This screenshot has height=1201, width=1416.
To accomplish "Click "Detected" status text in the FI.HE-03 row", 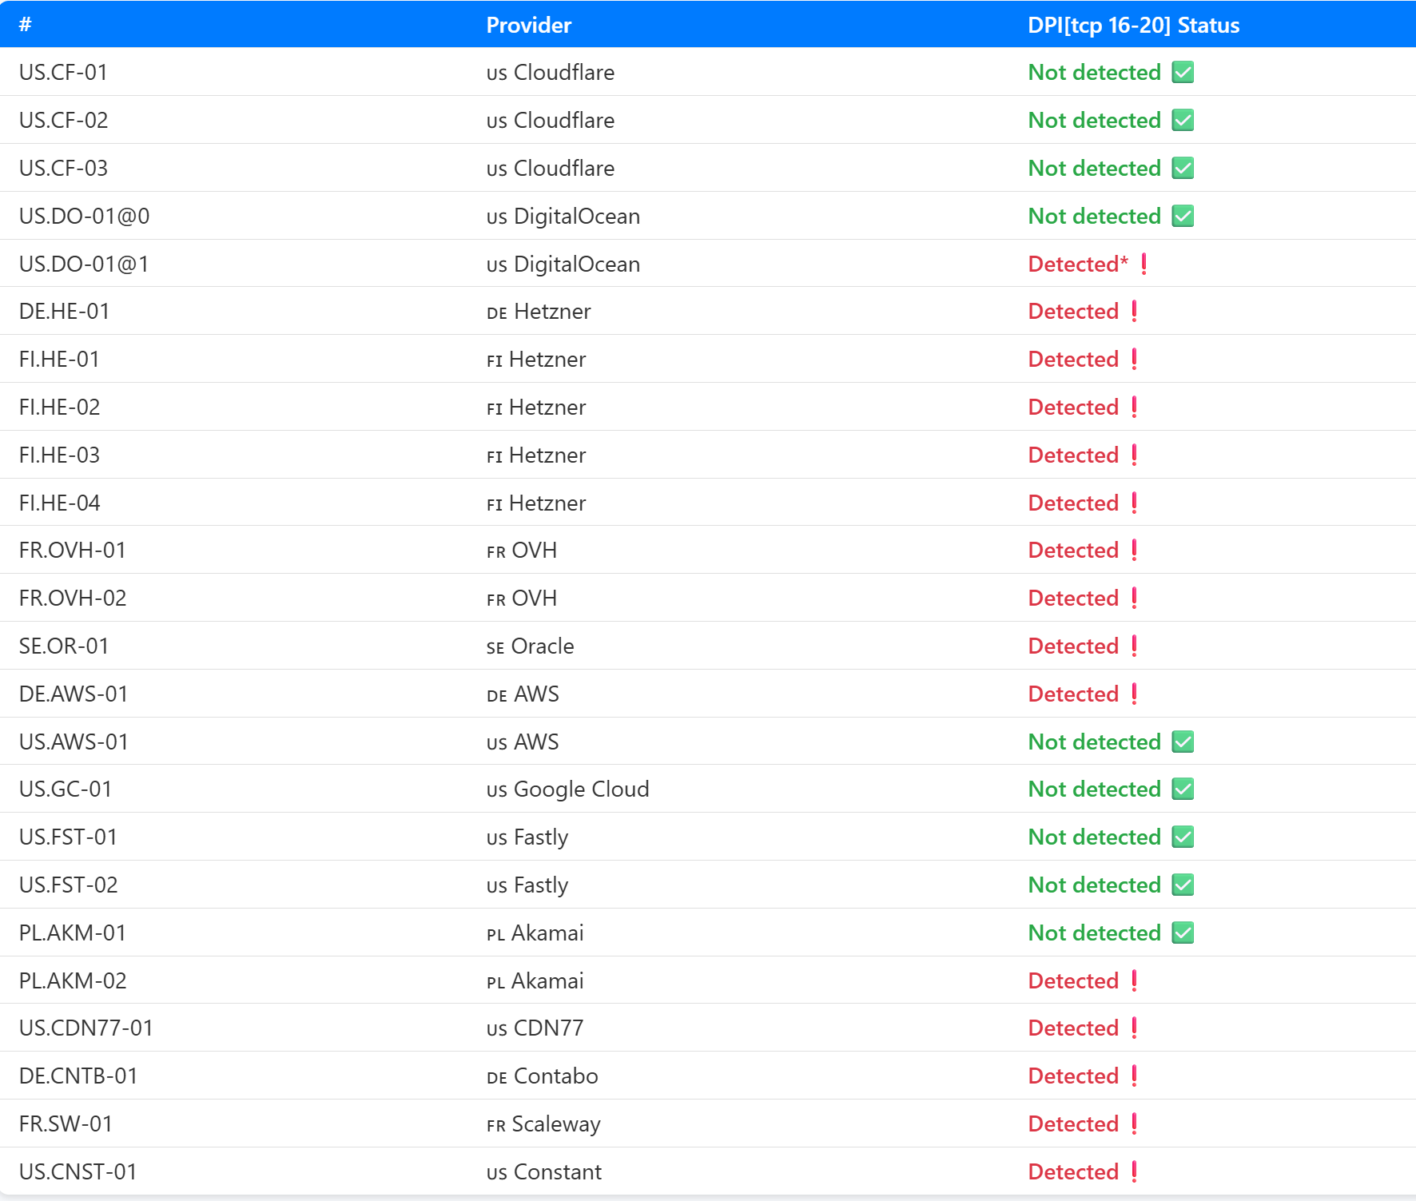I will coord(1073,455).
